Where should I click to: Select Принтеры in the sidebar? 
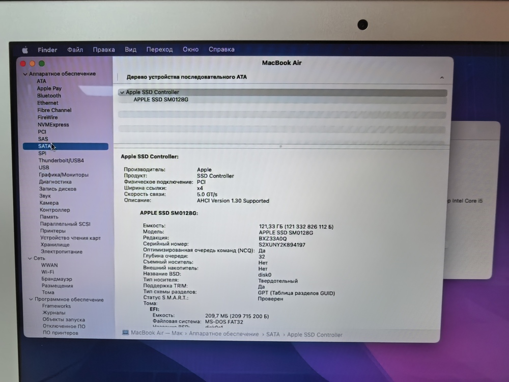tap(53, 231)
